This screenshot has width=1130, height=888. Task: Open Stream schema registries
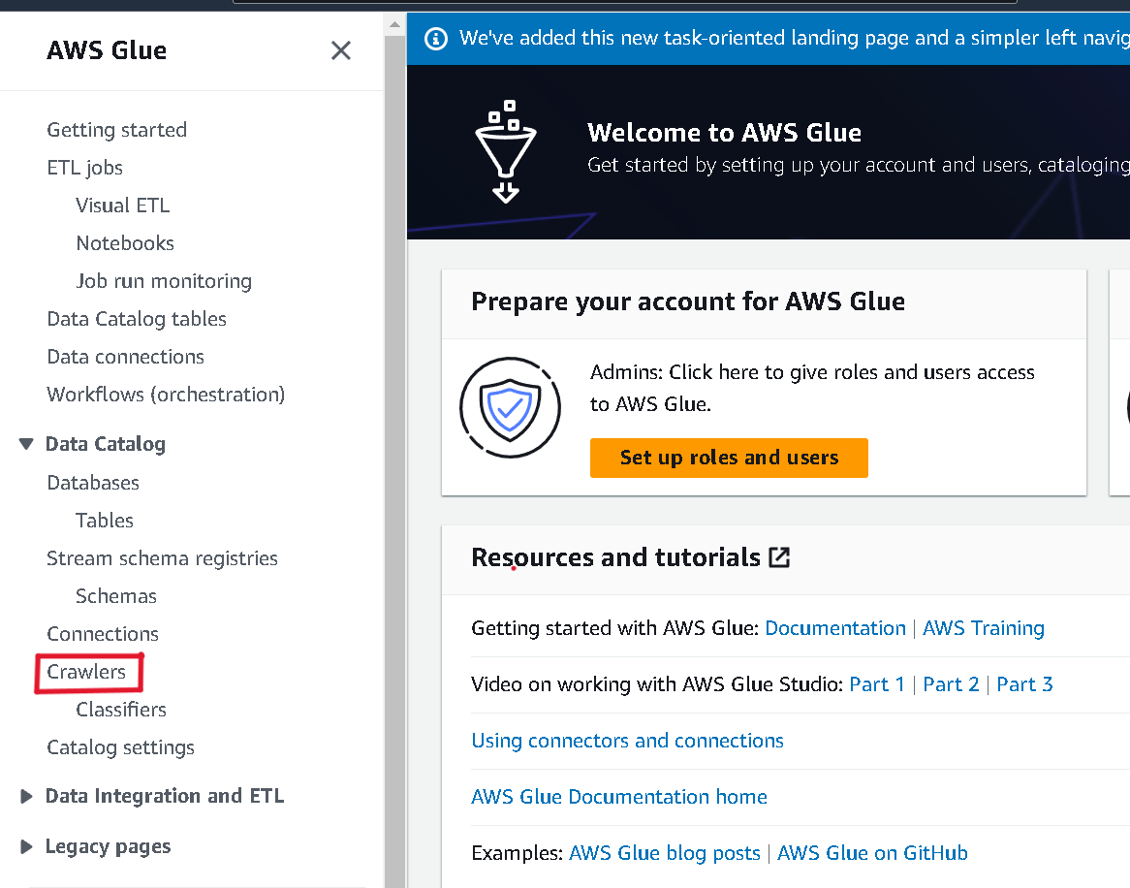[162, 558]
